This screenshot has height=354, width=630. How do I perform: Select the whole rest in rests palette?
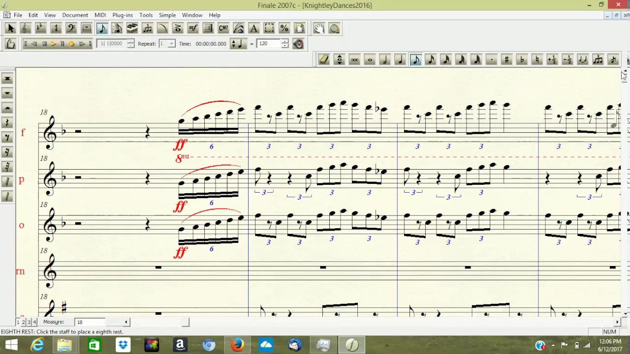click(x=7, y=93)
